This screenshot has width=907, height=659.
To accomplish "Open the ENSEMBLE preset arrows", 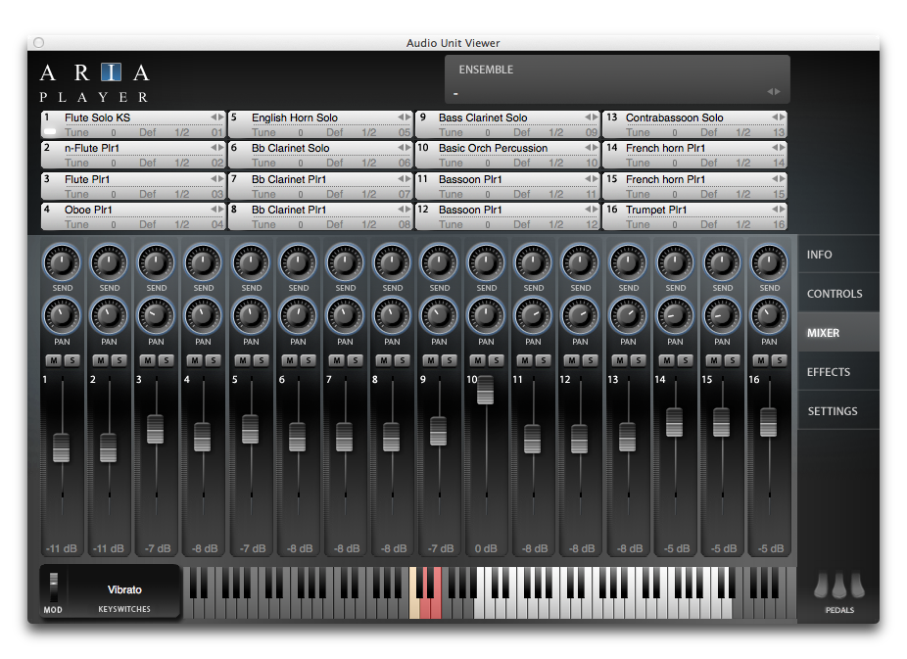I will (774, 92).
